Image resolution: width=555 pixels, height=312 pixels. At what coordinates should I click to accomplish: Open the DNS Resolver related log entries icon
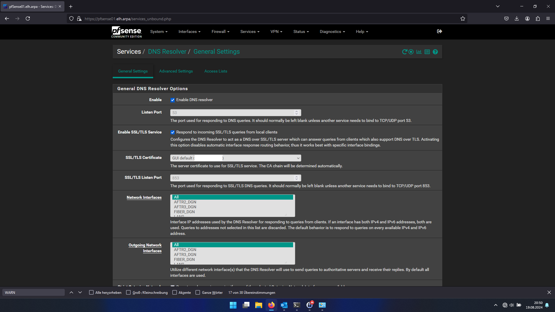coord(427,52)
